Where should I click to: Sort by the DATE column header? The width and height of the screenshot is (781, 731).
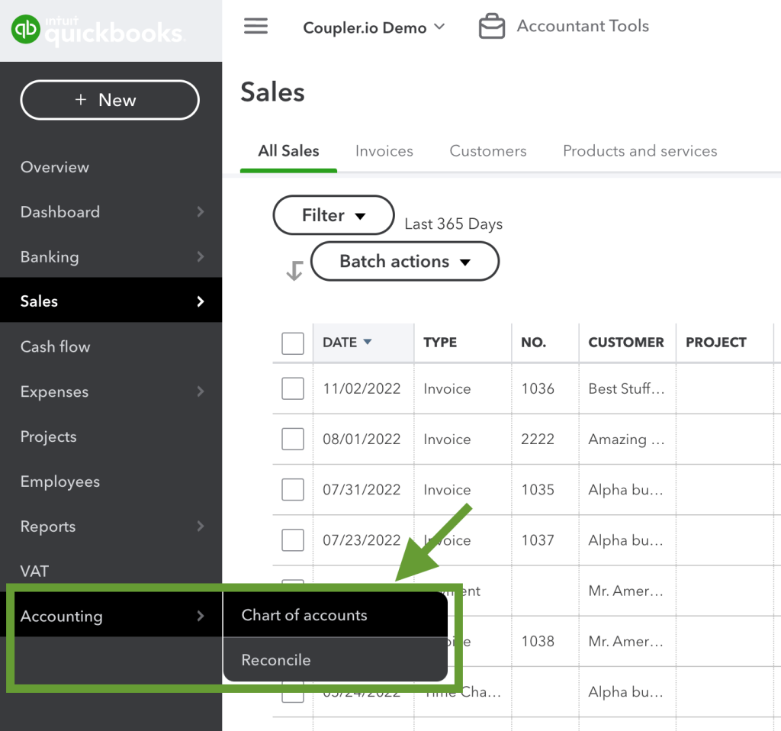pyautogui.click(x=342, y=343)
